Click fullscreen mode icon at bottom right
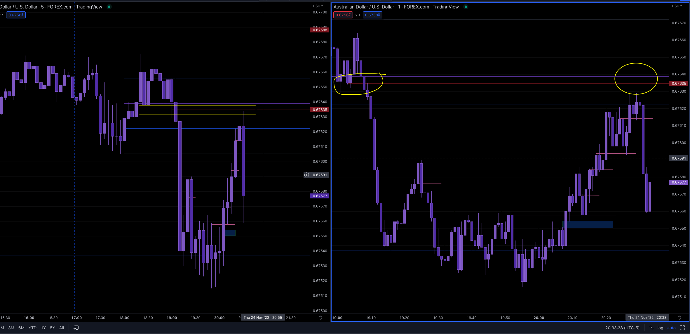690x334 pixels. (682, 328)
